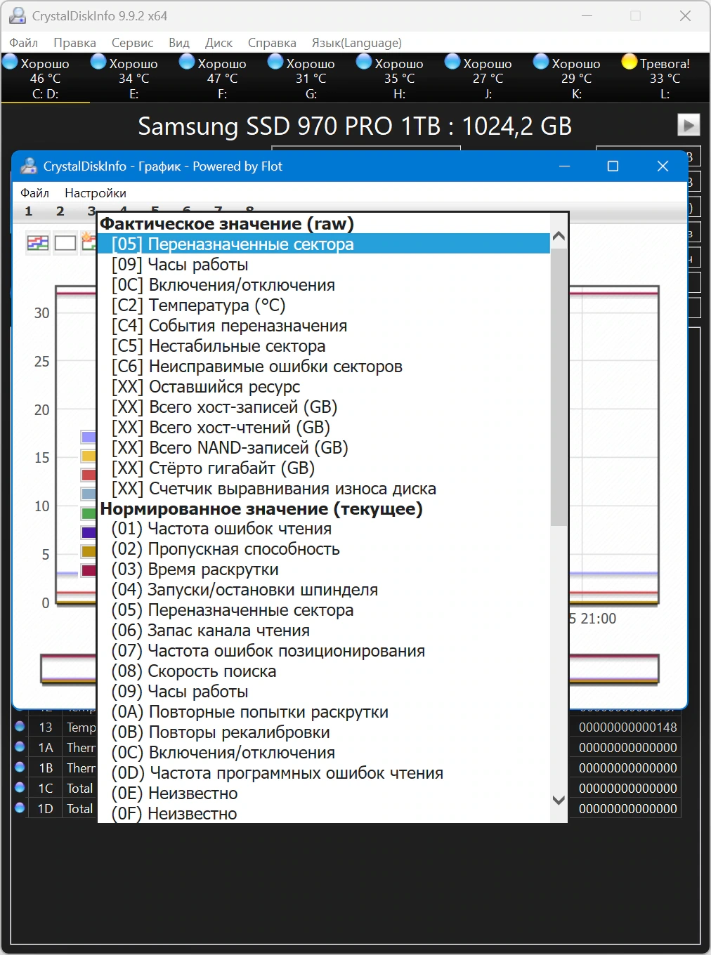This screenshot has height=955, width=711.
Task: Click the dark blue-violet legend swatch
Action: click(89, 532)
